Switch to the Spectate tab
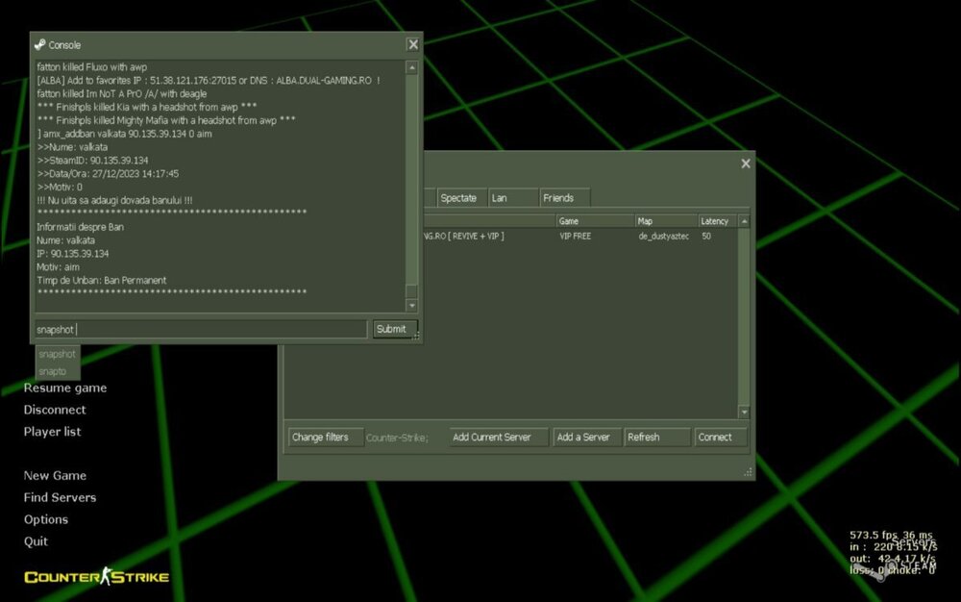Screen dimensions: 961x602 click(x=458, y=198)
